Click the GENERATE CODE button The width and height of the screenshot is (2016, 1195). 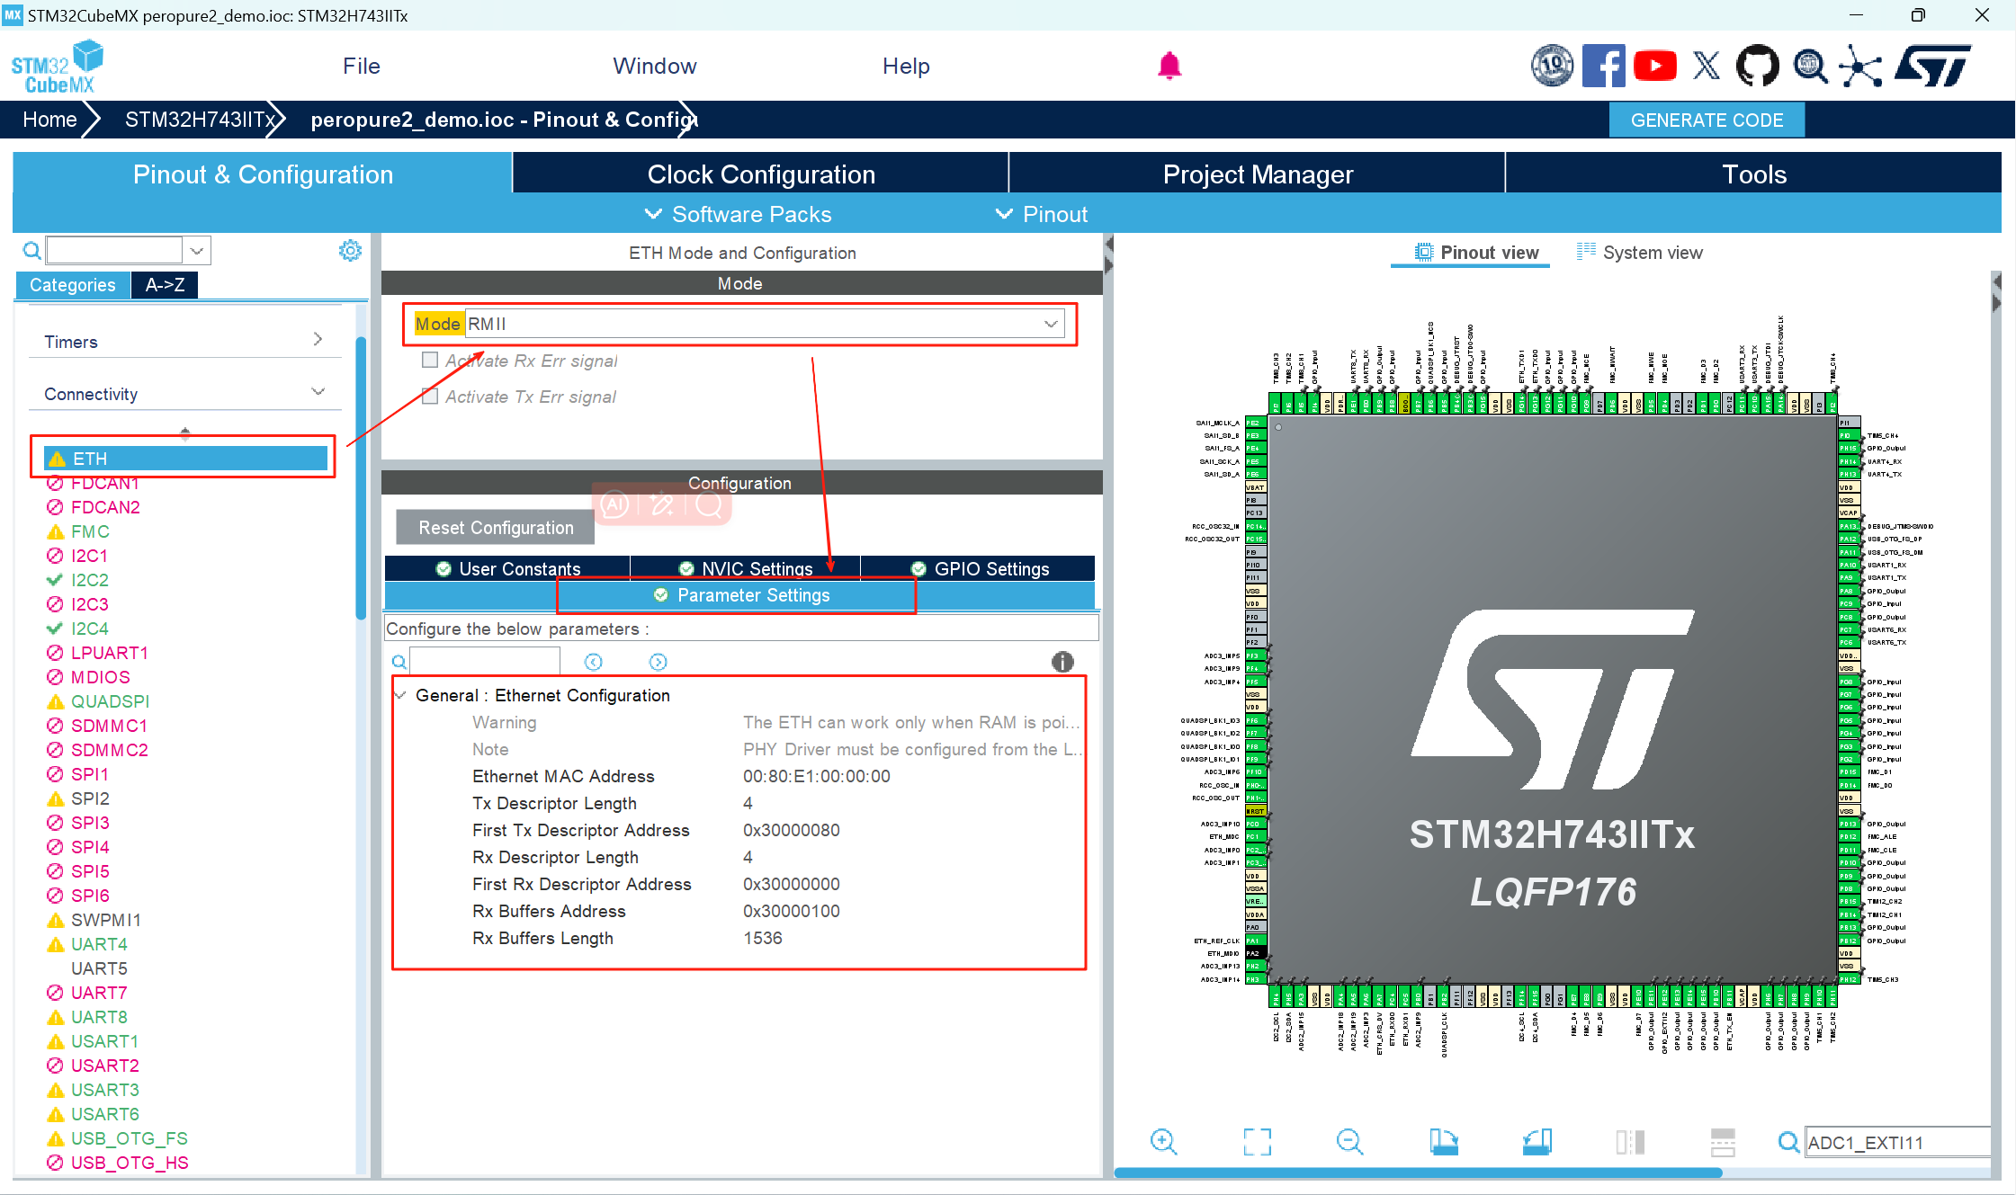tap(1706, 120)
